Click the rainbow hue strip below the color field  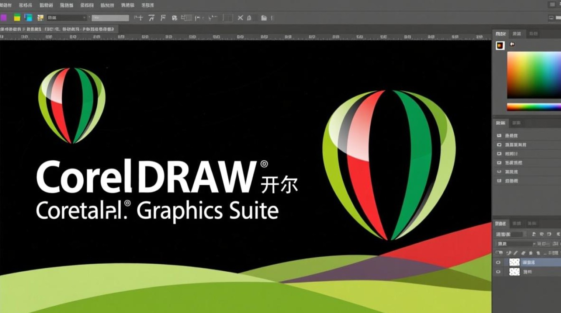coord(533,107)
